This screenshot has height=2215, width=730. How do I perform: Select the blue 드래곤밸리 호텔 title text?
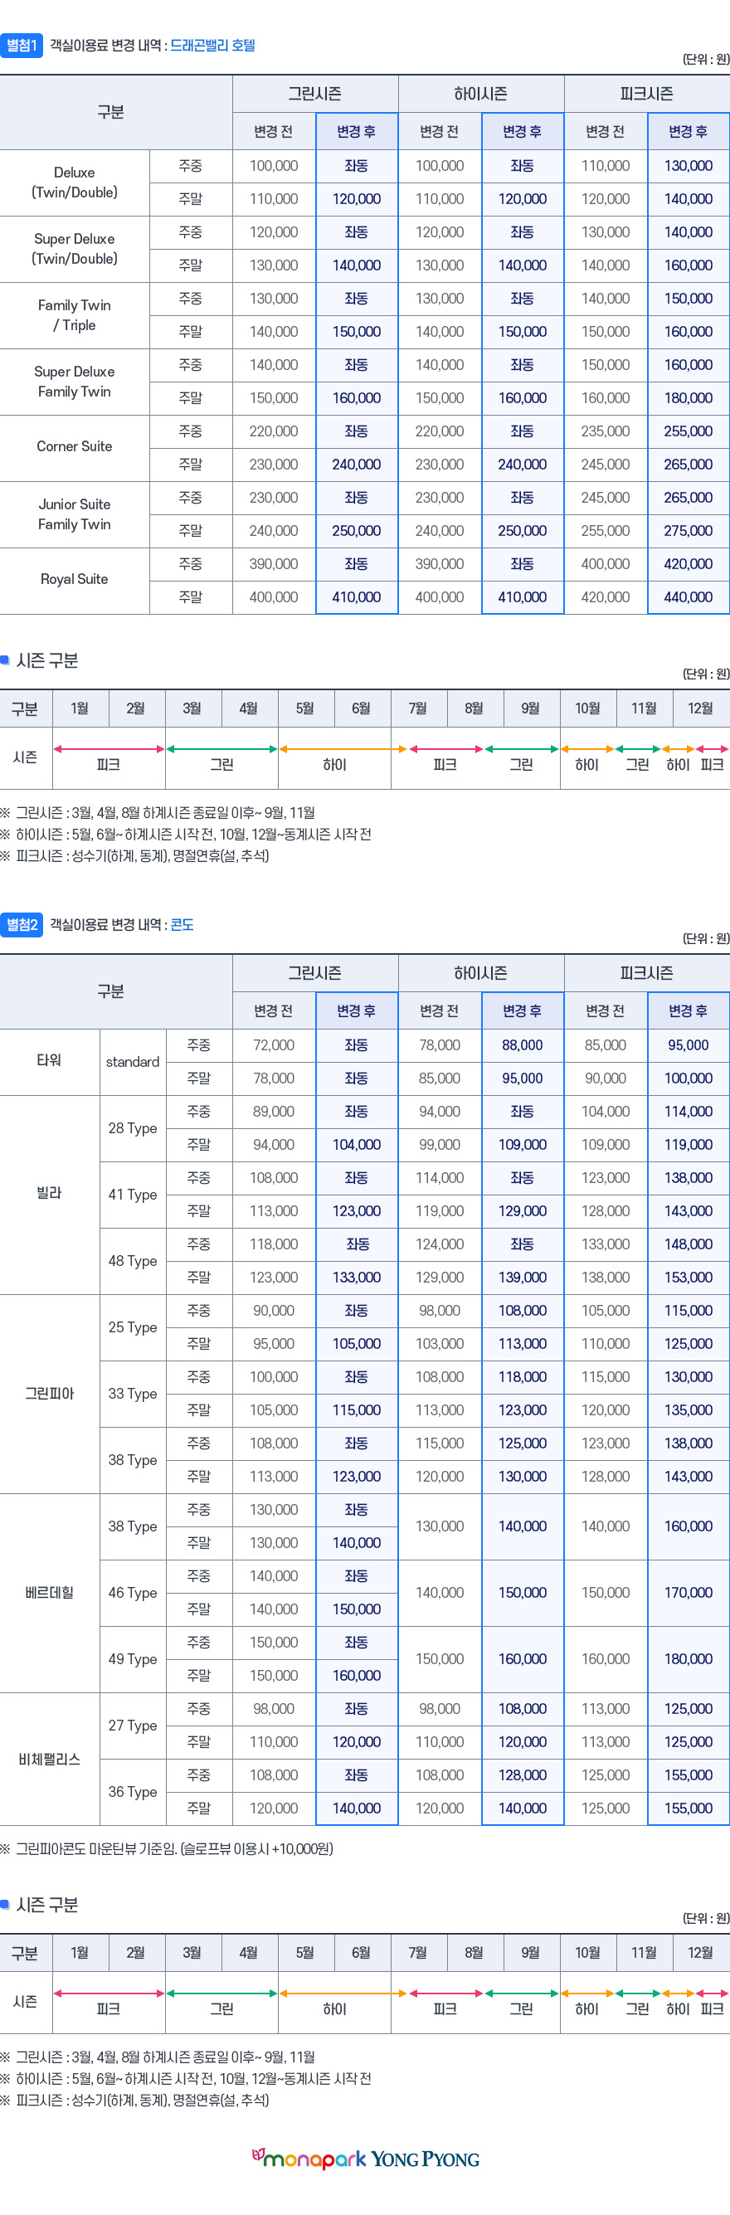click(x=212, y=46)
